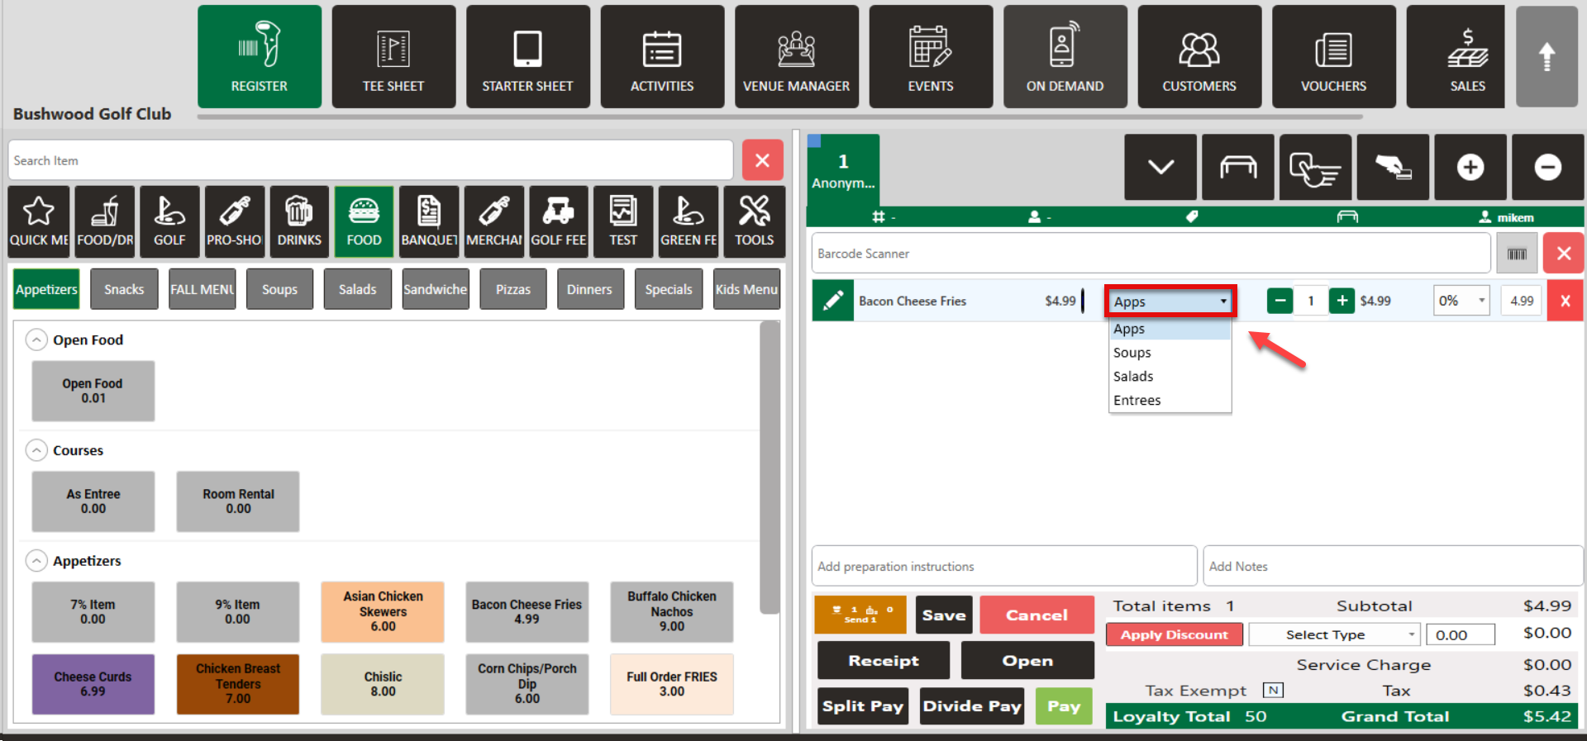The width and height of the screenshot is (1587, 741).
Task: Open the Events module
Action: point(931,56)
